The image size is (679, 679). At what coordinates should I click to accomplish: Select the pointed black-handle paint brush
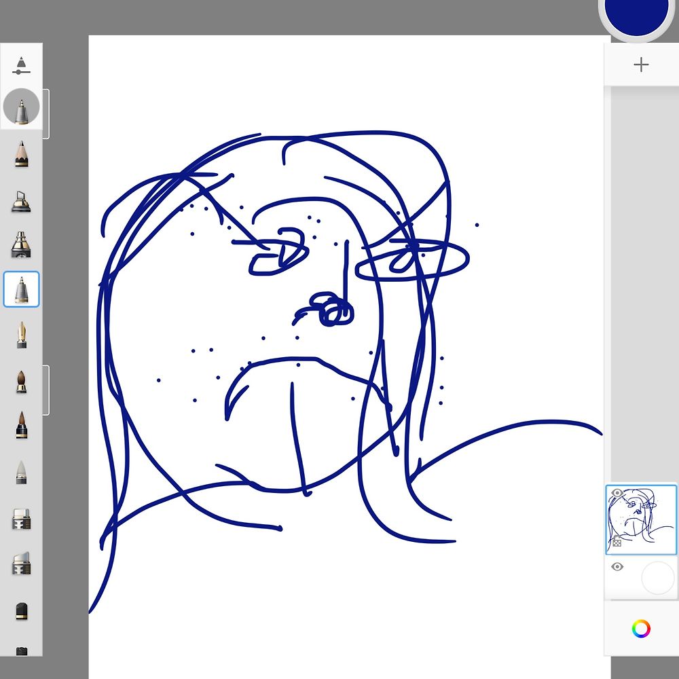21,425
